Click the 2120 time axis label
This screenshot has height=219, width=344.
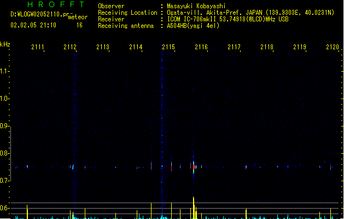333,47
